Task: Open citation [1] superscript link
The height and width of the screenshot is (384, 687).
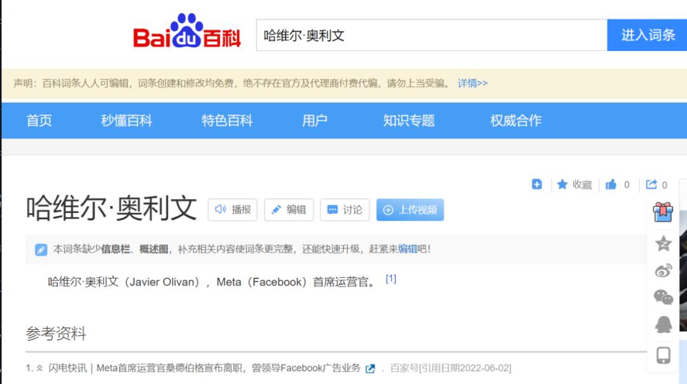Action: [391, 279]
